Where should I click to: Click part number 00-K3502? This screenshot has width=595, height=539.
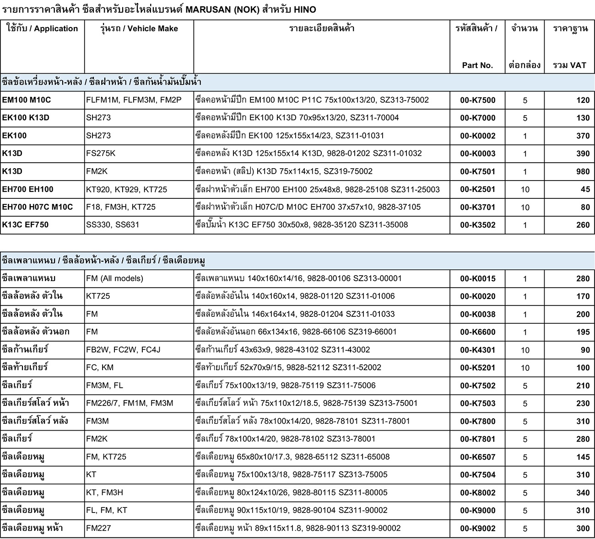(477, 225)
